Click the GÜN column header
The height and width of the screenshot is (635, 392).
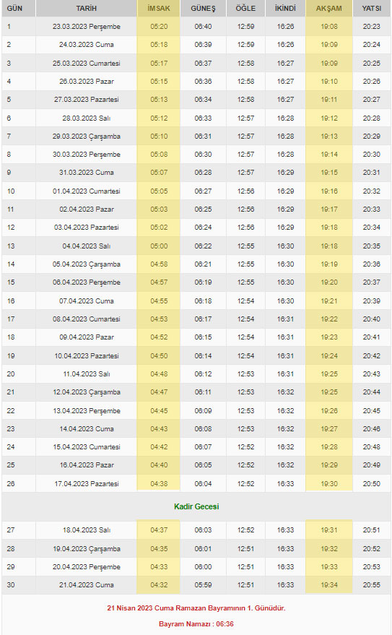pos(14,8)
